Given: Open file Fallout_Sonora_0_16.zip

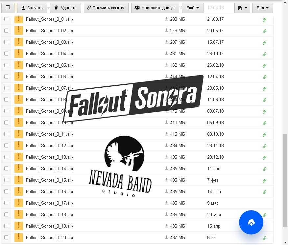Looking at the screenshot, I should tap(49, 192).
